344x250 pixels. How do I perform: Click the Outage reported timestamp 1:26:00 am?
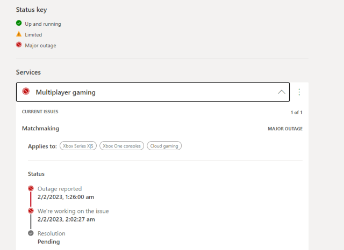coord(66,197)
